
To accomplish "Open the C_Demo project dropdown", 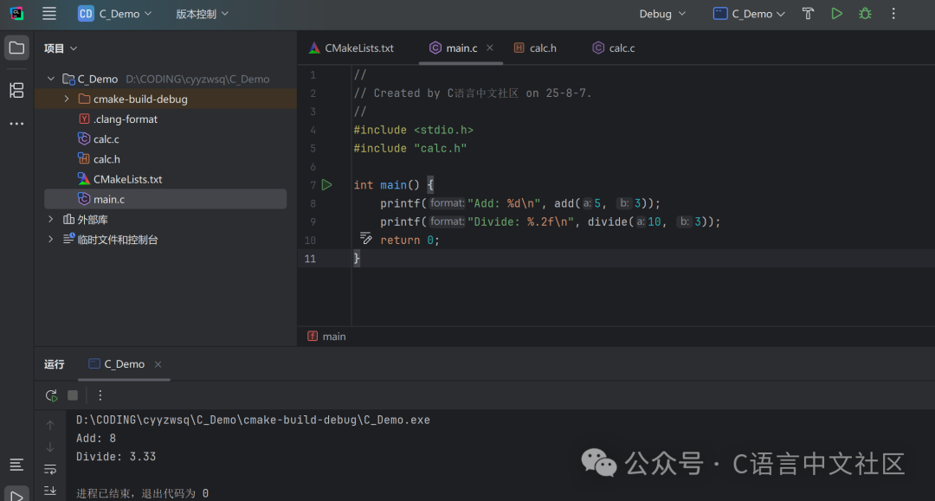I will pos(114,14).
